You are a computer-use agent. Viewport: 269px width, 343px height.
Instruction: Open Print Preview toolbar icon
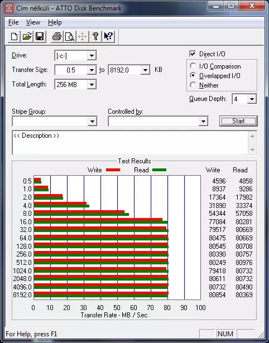tap(70, 36)
